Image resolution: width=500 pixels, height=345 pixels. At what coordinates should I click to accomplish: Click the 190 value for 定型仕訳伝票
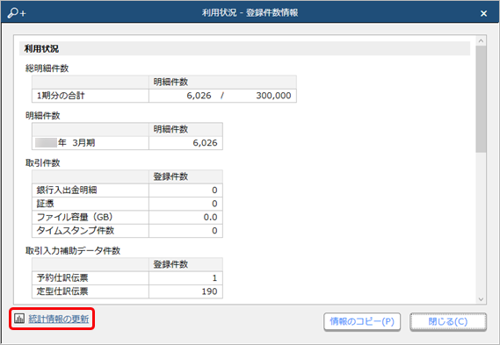click(x=209, y=291)
